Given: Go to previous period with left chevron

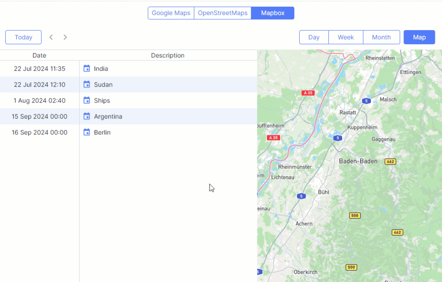Looking at the screenshot, I should pos(51,37).
